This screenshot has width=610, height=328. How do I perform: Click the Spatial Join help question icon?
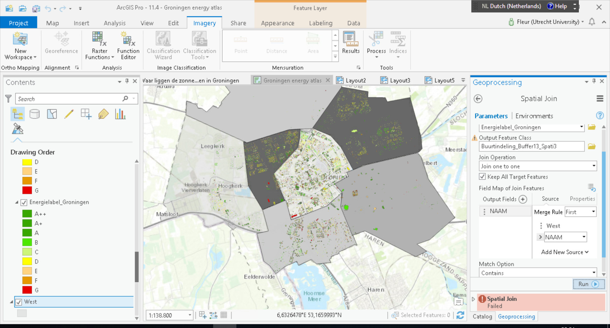(600, 115)
